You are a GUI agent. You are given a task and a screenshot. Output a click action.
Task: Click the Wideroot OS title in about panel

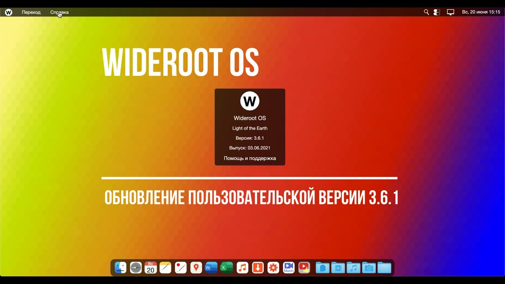(250, 118)
